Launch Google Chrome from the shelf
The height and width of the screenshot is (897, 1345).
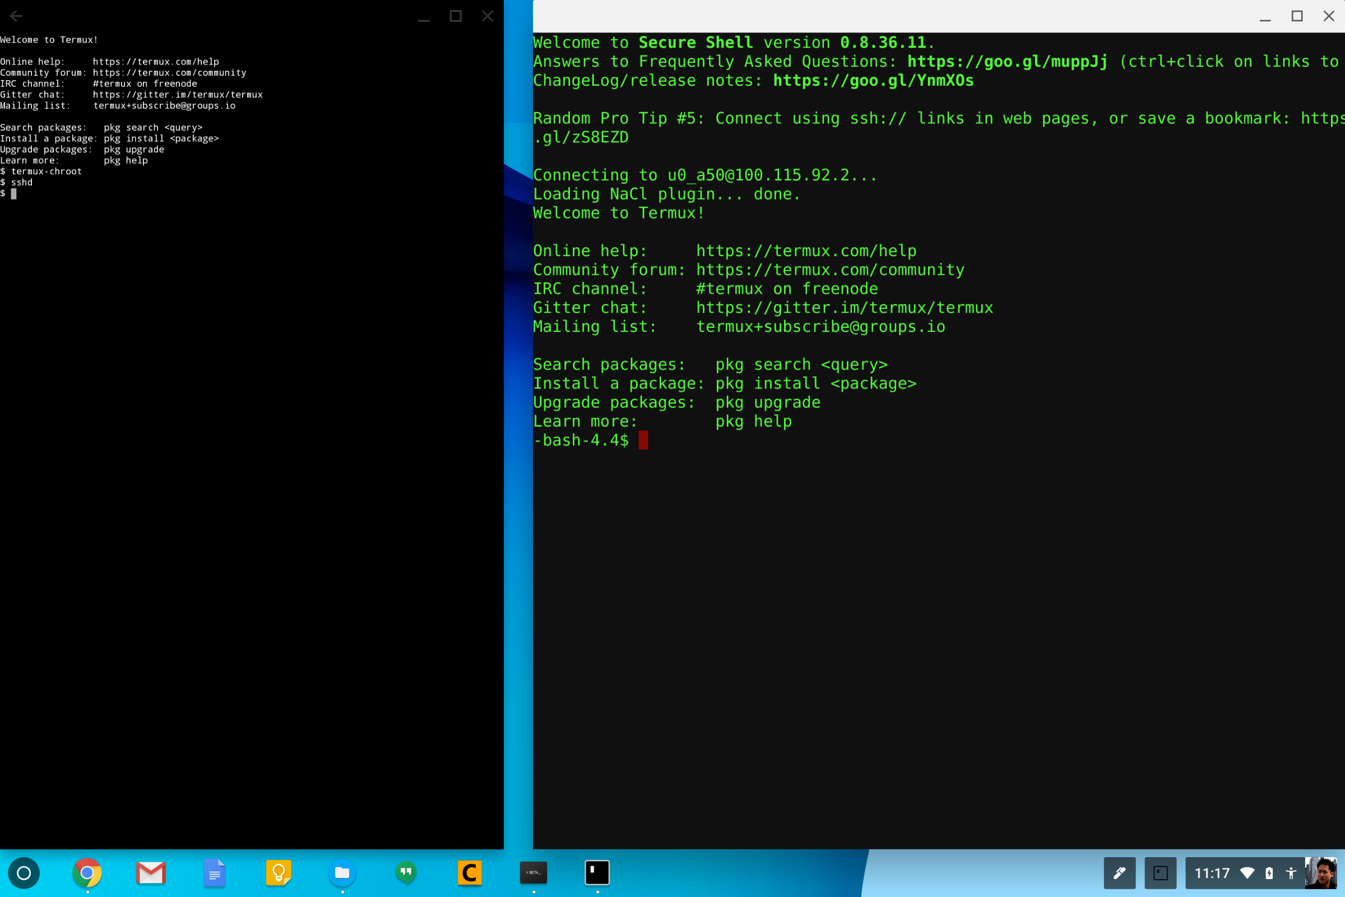[x=87, y=873]
